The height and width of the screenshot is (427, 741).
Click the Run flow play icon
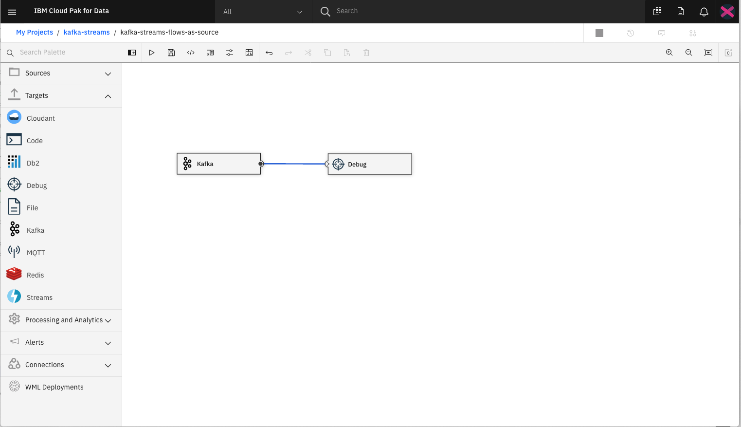click(x=152, y=53)
